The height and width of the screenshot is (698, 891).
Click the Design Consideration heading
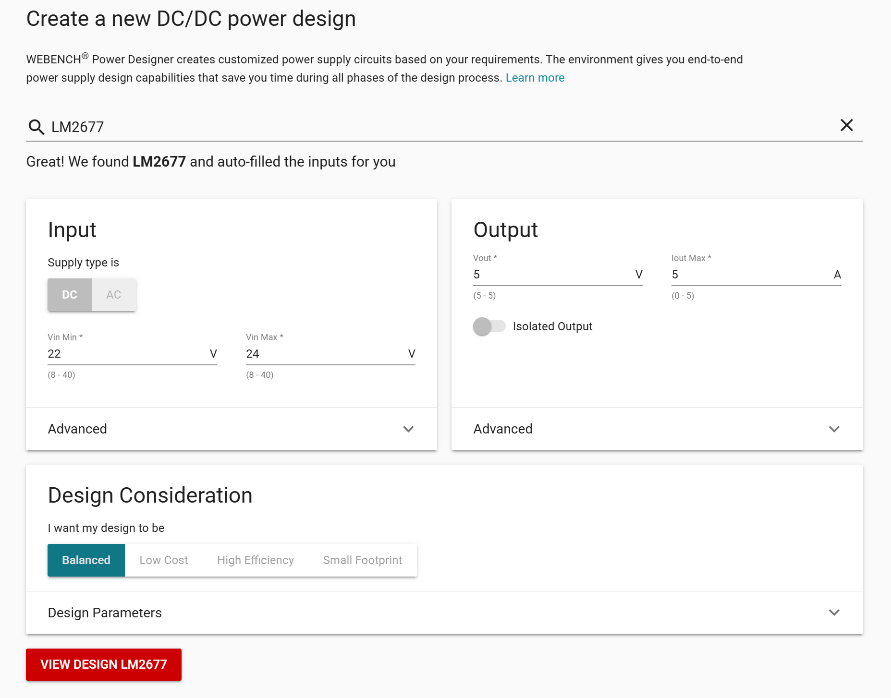pyautogui.click(x=150, y=495)
